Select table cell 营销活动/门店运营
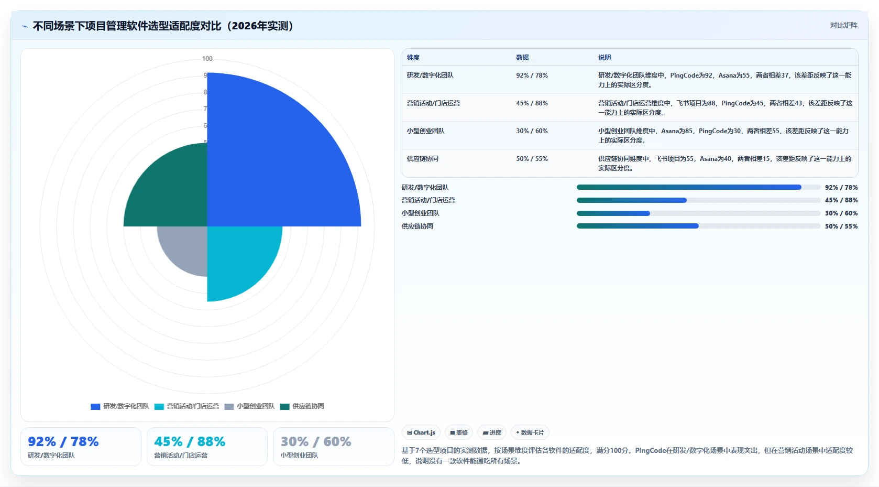 [433, 103]
